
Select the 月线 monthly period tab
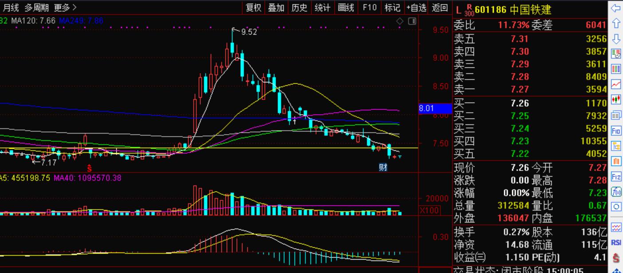(x=11, y=8)
